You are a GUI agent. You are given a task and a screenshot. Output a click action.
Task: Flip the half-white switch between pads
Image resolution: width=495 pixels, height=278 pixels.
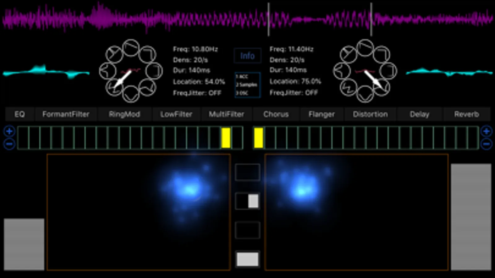(247, 201)
